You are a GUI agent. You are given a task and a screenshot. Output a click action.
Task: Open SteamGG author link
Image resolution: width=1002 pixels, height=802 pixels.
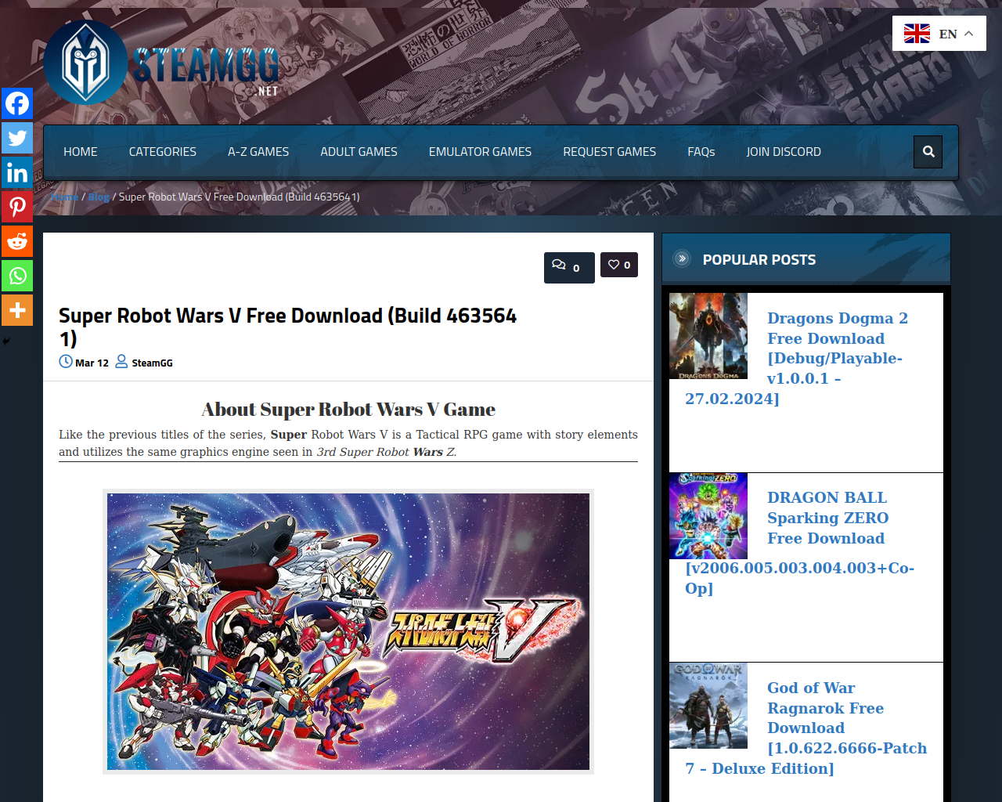(152, 363)
